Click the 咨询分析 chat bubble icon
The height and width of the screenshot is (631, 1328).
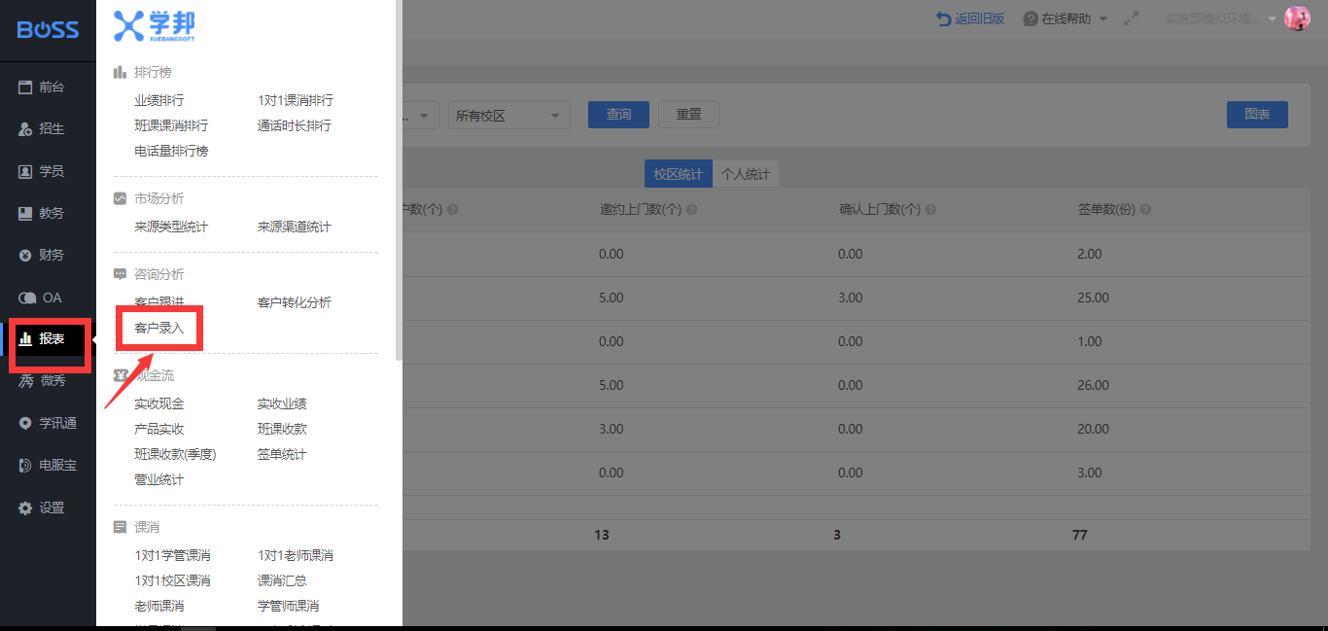pyautogui.click(x=120, y=274)
